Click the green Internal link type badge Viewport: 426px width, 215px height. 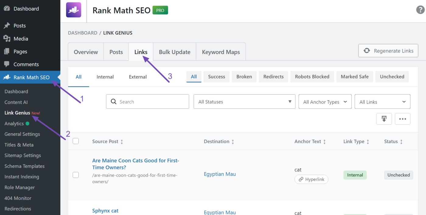(355, 175)
